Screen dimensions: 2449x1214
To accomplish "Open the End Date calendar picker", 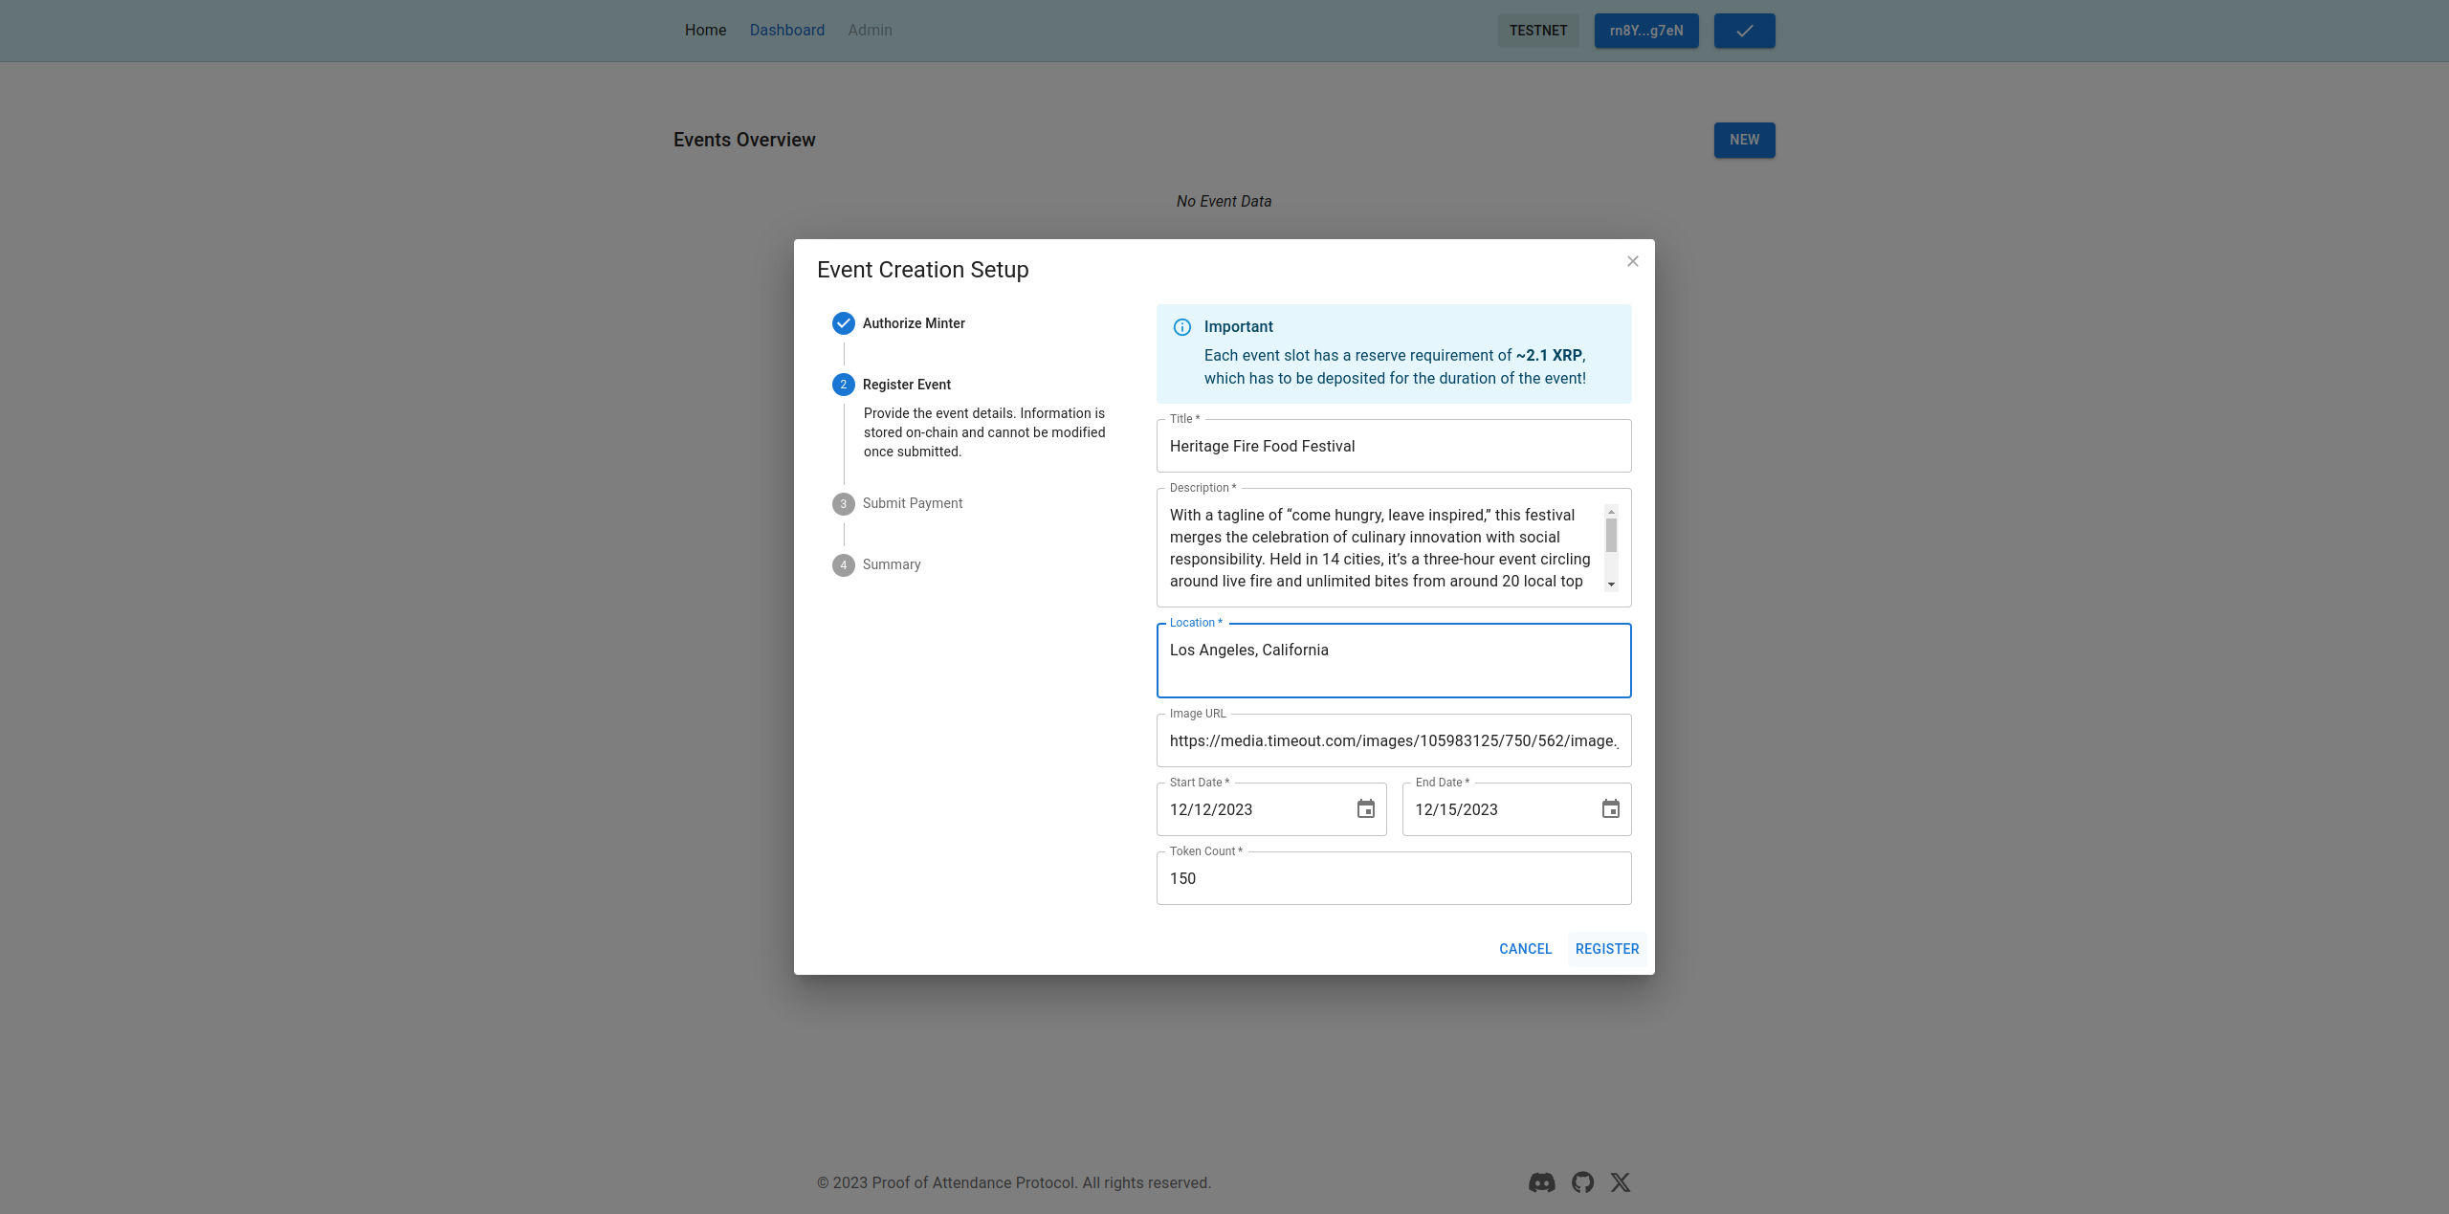I will (x=1611, y=809).
